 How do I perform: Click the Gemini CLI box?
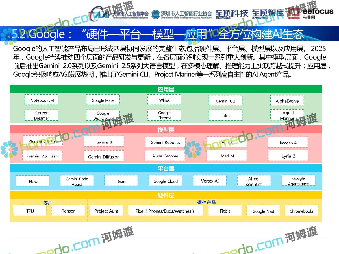(x=225, y=101)
